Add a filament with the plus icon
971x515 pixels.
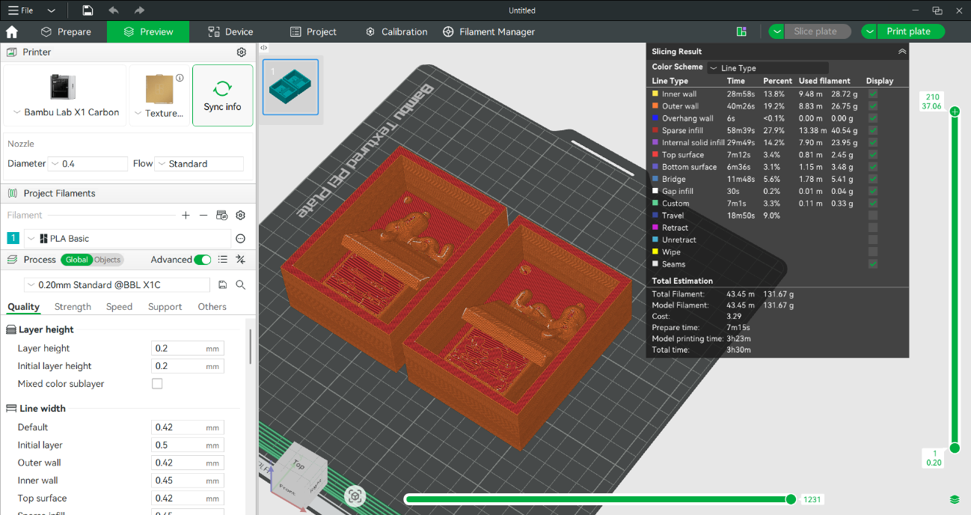[x=186, y=215]
